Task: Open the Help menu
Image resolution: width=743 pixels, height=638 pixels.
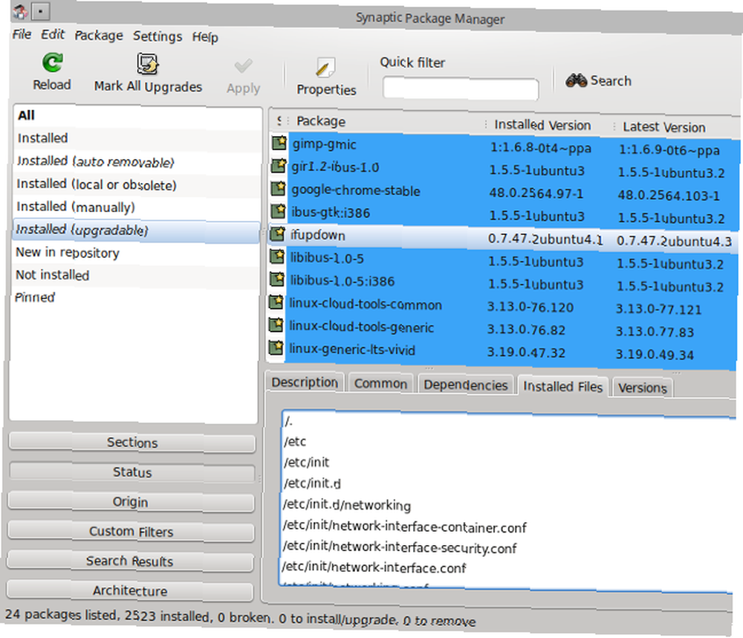Action: (205, 37)
